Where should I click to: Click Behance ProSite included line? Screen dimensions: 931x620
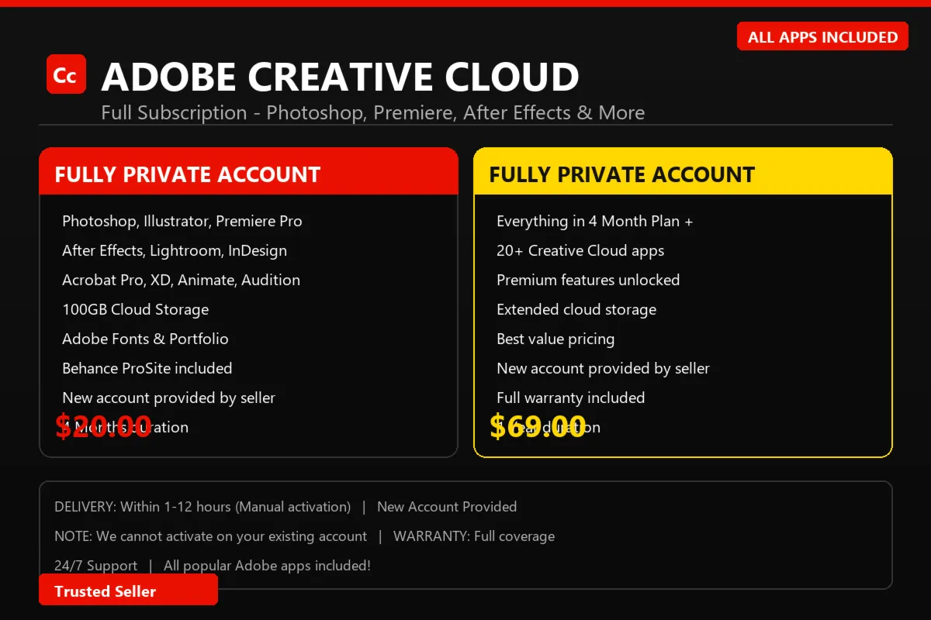pos(147,368)
